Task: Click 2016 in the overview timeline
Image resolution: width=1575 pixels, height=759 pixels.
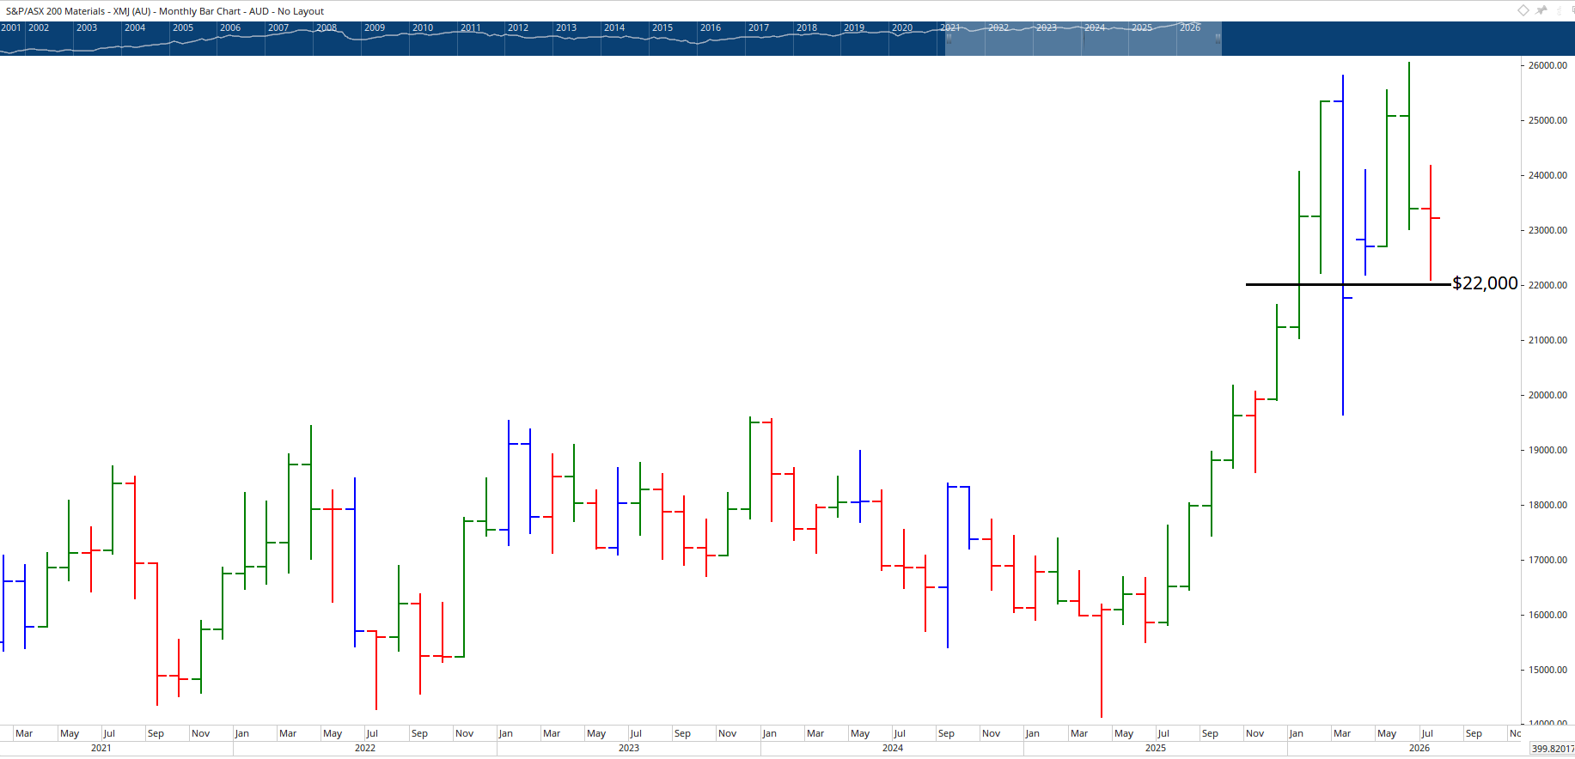Action: [711, 27]
